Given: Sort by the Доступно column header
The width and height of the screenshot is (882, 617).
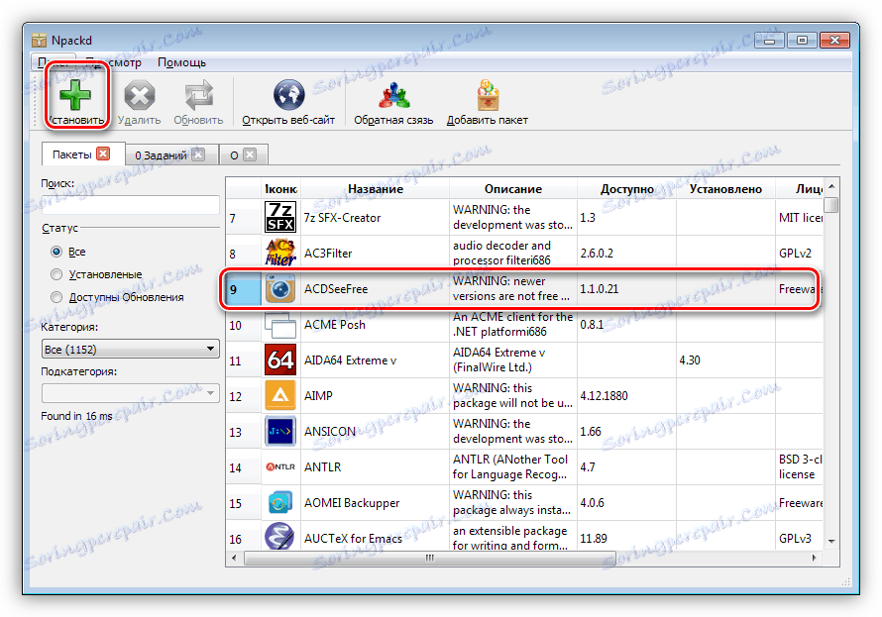Looking at the screenshot, I should [626, 189].
